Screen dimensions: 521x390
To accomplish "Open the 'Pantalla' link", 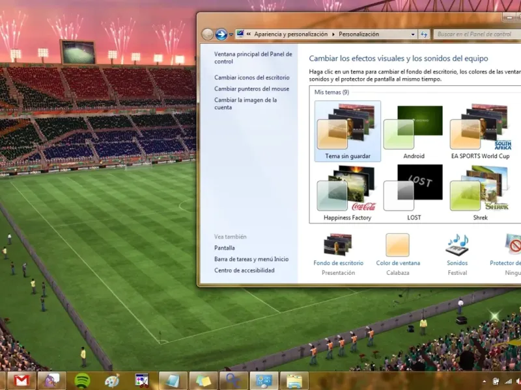I will pyautogui.click(x=224, y=248).
